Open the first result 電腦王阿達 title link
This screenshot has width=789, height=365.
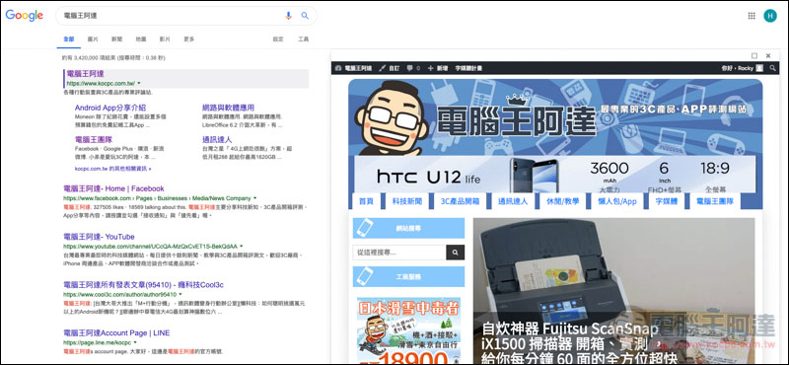click(85, 74)
